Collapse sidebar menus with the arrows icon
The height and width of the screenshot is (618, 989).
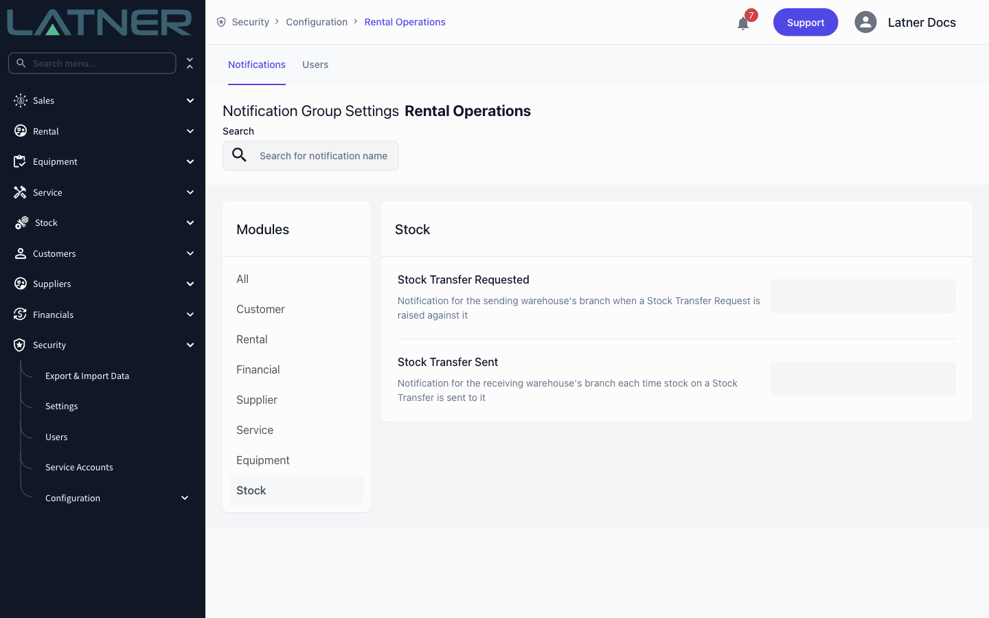[x=190, y=63]
